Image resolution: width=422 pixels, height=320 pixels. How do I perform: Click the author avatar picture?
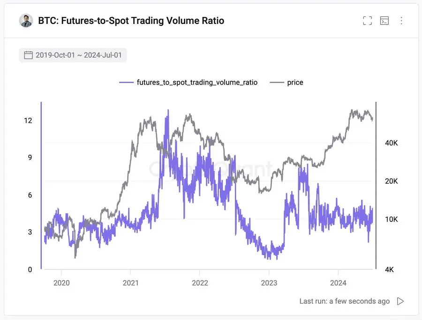point(25,20)
